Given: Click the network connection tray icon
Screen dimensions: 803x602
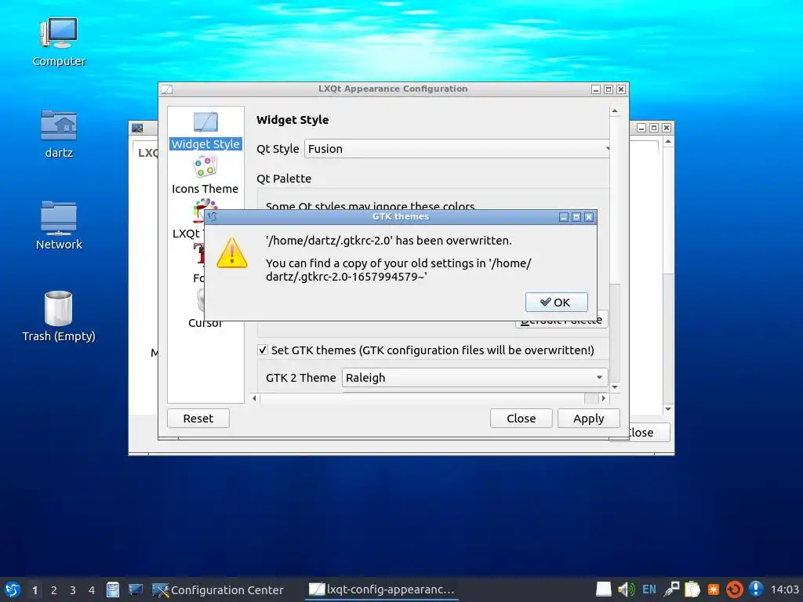Looking at the screenshot, I should click(671, 589).
